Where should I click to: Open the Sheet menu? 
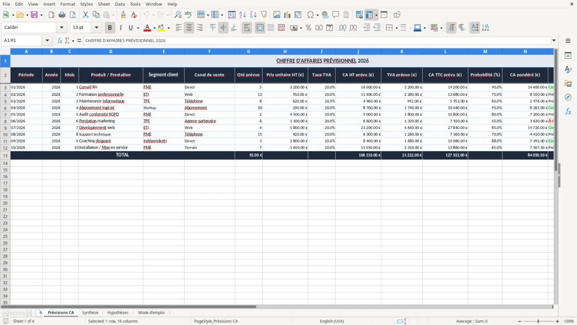tap(104, 4)
